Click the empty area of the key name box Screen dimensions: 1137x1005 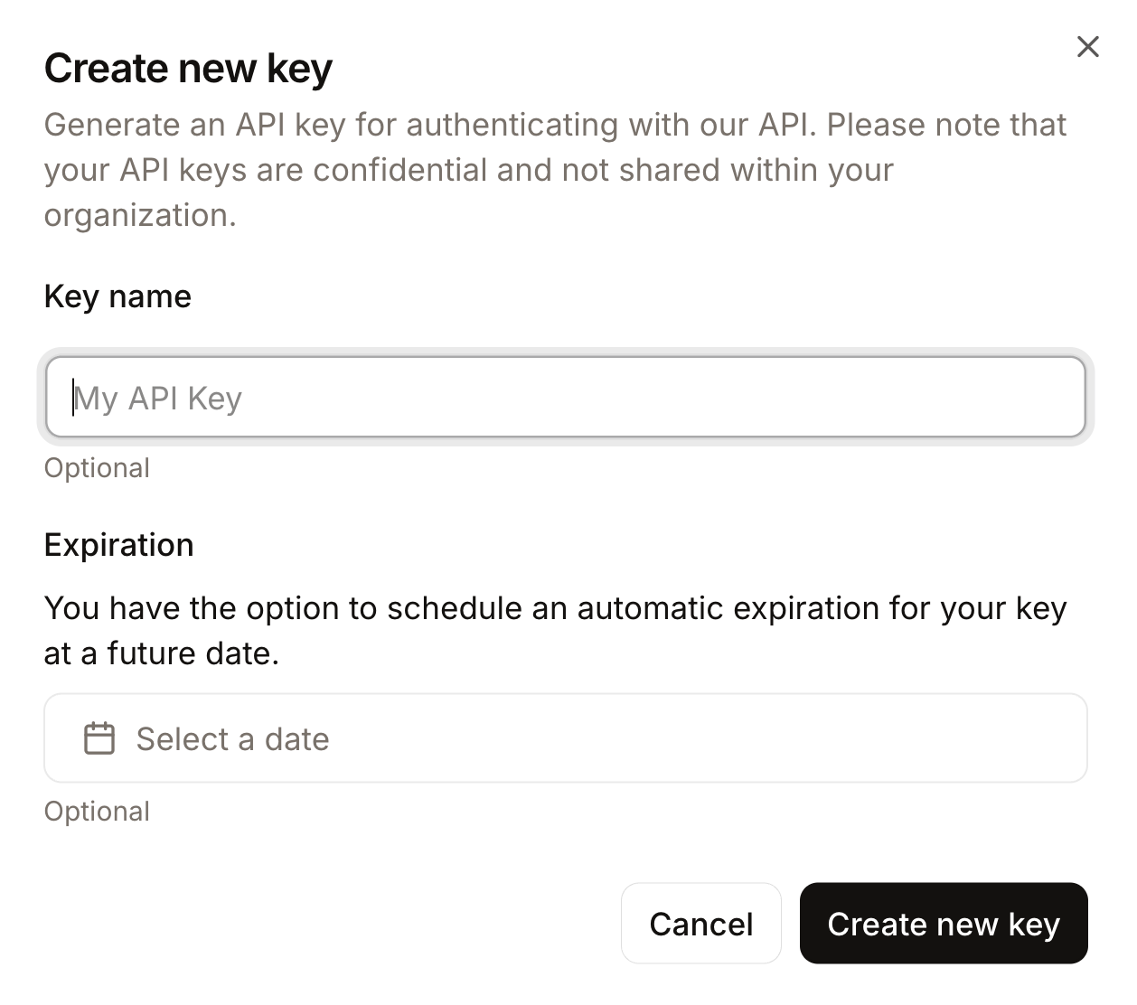[x=723, y=398]
